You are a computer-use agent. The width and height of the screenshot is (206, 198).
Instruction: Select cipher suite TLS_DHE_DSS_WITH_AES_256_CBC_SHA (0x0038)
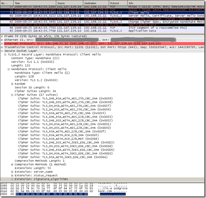[x=65, y=102]
